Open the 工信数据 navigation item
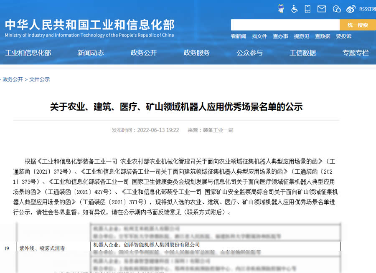Image resolution: width=376 pixels, height=273 pixels. (x=303, y=53)
